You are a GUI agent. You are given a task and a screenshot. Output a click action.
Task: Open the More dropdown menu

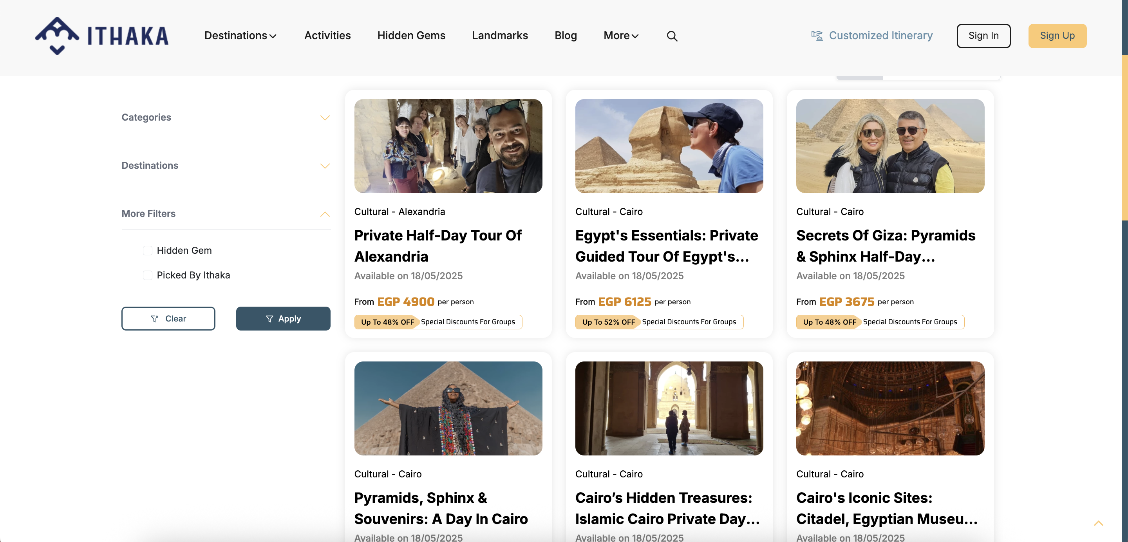pos(620,36)
